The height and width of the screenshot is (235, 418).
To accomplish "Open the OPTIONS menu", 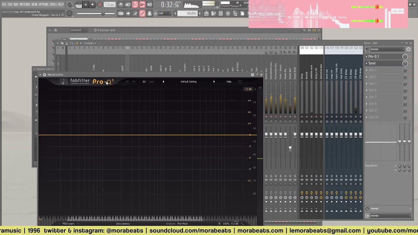I will point(43,4).
